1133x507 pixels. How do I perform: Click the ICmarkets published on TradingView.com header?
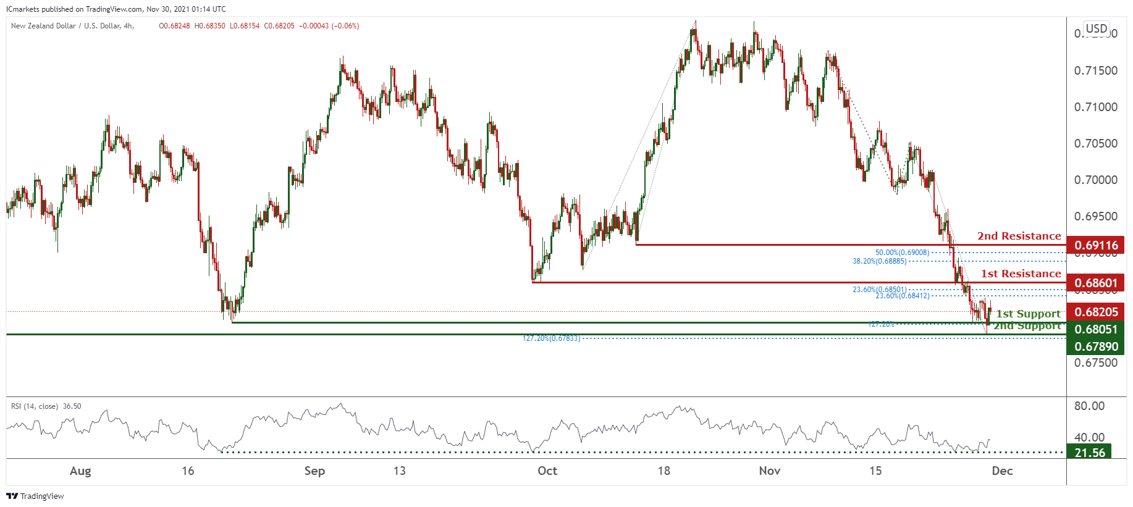coord(116,9)
